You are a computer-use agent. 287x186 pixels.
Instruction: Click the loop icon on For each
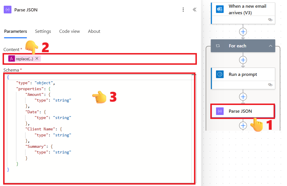(x=218, y=46)
